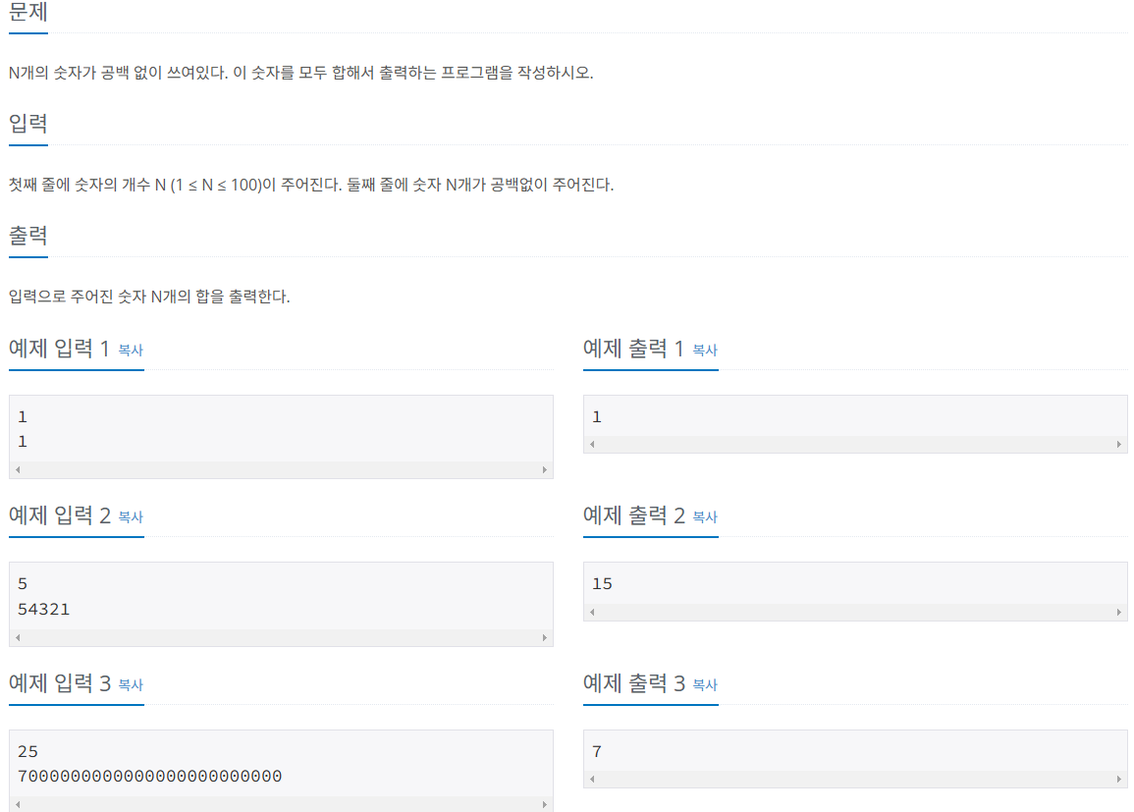Screen dimensions: 1134x812
Task: Click the sample output 2 value 15
Action: point(603,584)
